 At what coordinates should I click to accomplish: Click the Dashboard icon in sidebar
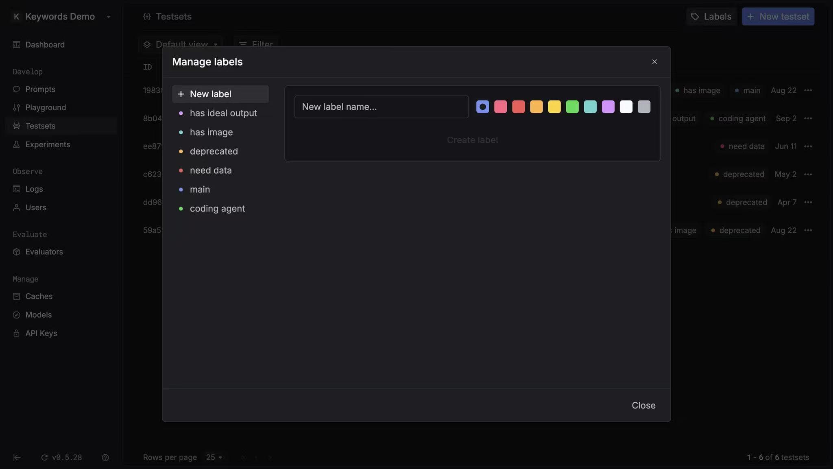pos(16,45)
